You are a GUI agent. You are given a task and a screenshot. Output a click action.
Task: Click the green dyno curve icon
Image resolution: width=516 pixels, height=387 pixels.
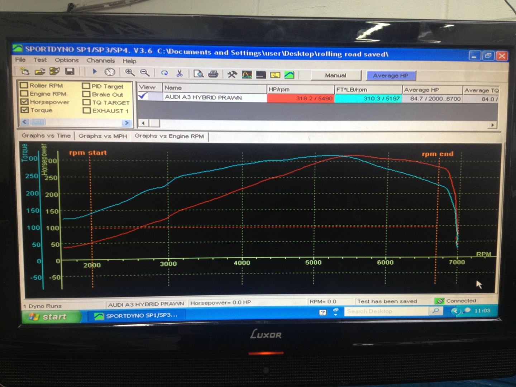[x=289, y=75]
